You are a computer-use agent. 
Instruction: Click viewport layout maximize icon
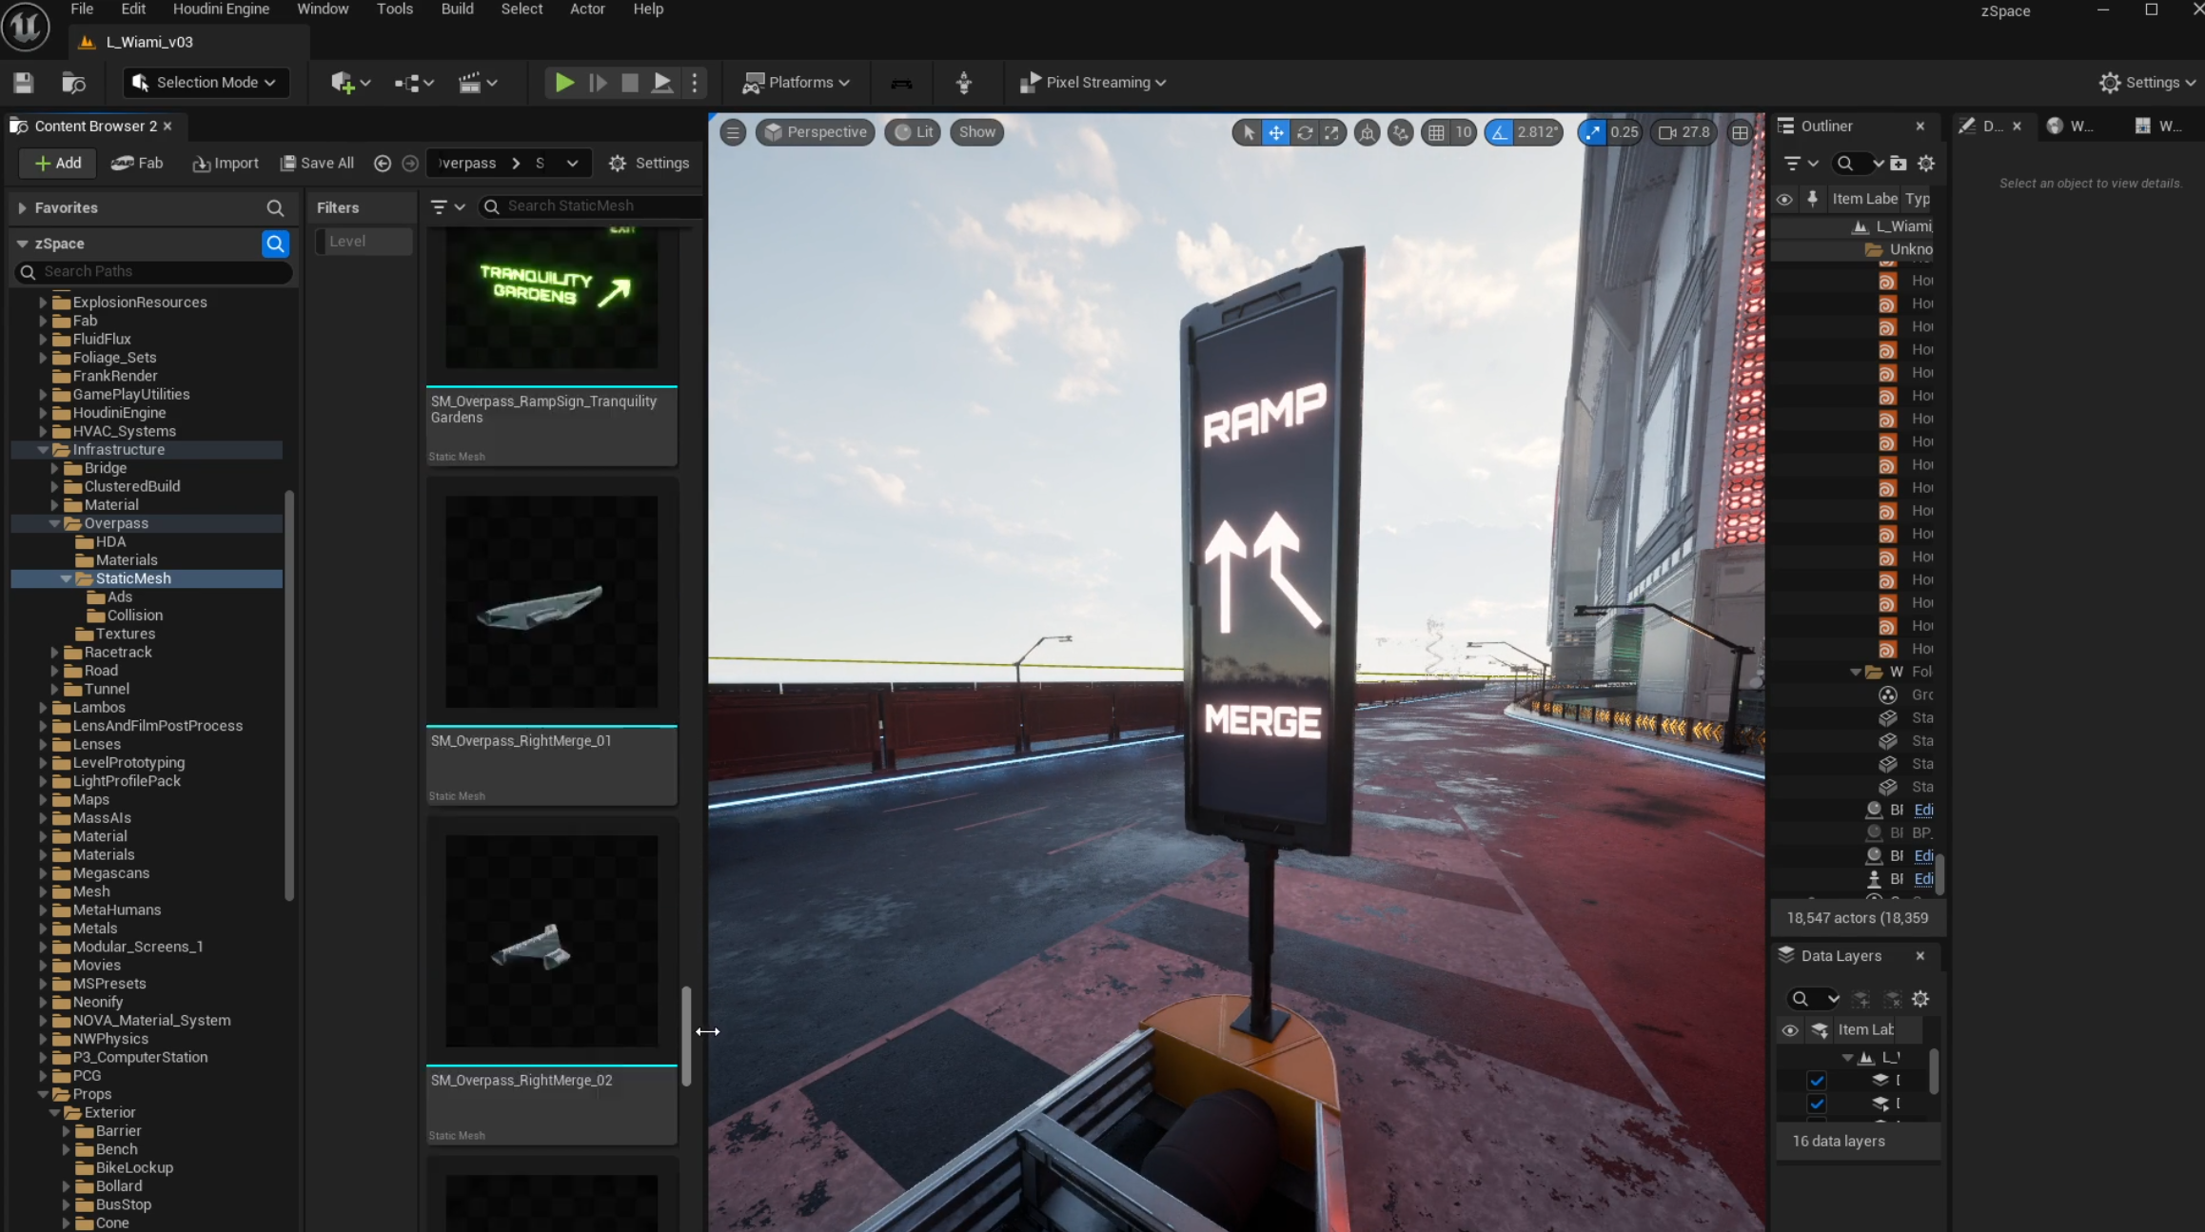point(1740,132)
